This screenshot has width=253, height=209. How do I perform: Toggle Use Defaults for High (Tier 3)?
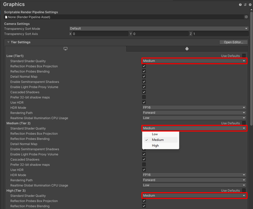(244, 190)
